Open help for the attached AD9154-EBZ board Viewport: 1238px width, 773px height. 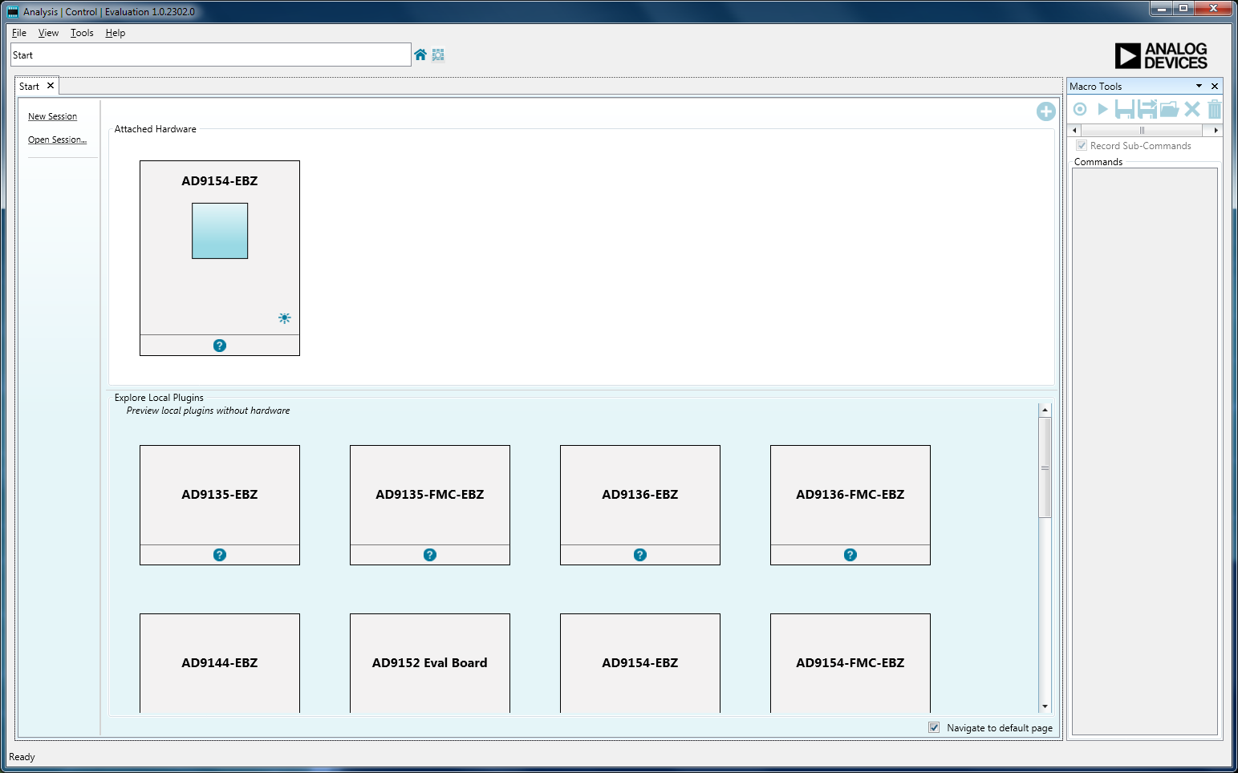tap(220, 346)
